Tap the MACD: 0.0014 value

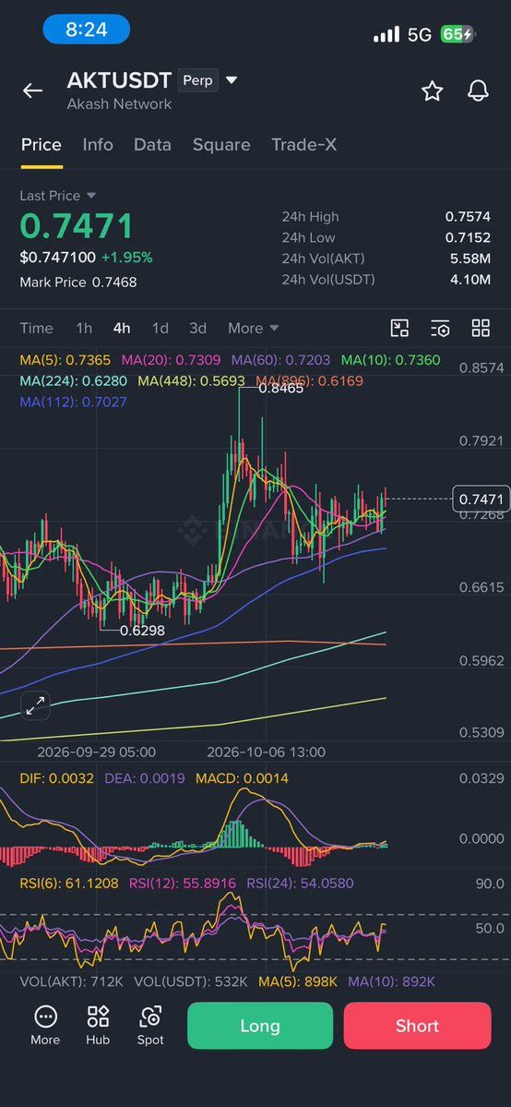tap(242, 778)
